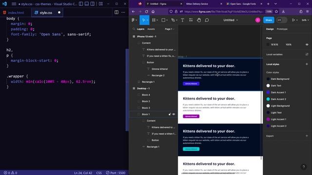
Task: Go back in the browser
Action: coord(133,12)
